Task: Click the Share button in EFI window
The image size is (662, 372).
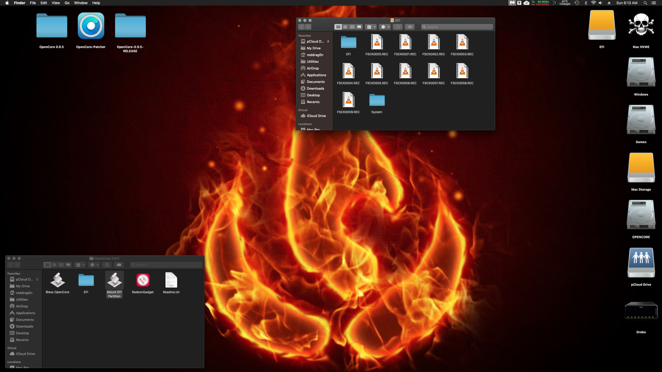Action: [398, 27]
